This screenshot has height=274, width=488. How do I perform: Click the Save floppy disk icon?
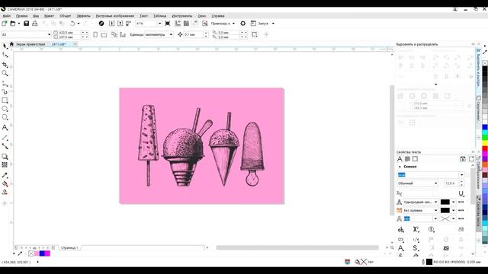tap(27, 24)
